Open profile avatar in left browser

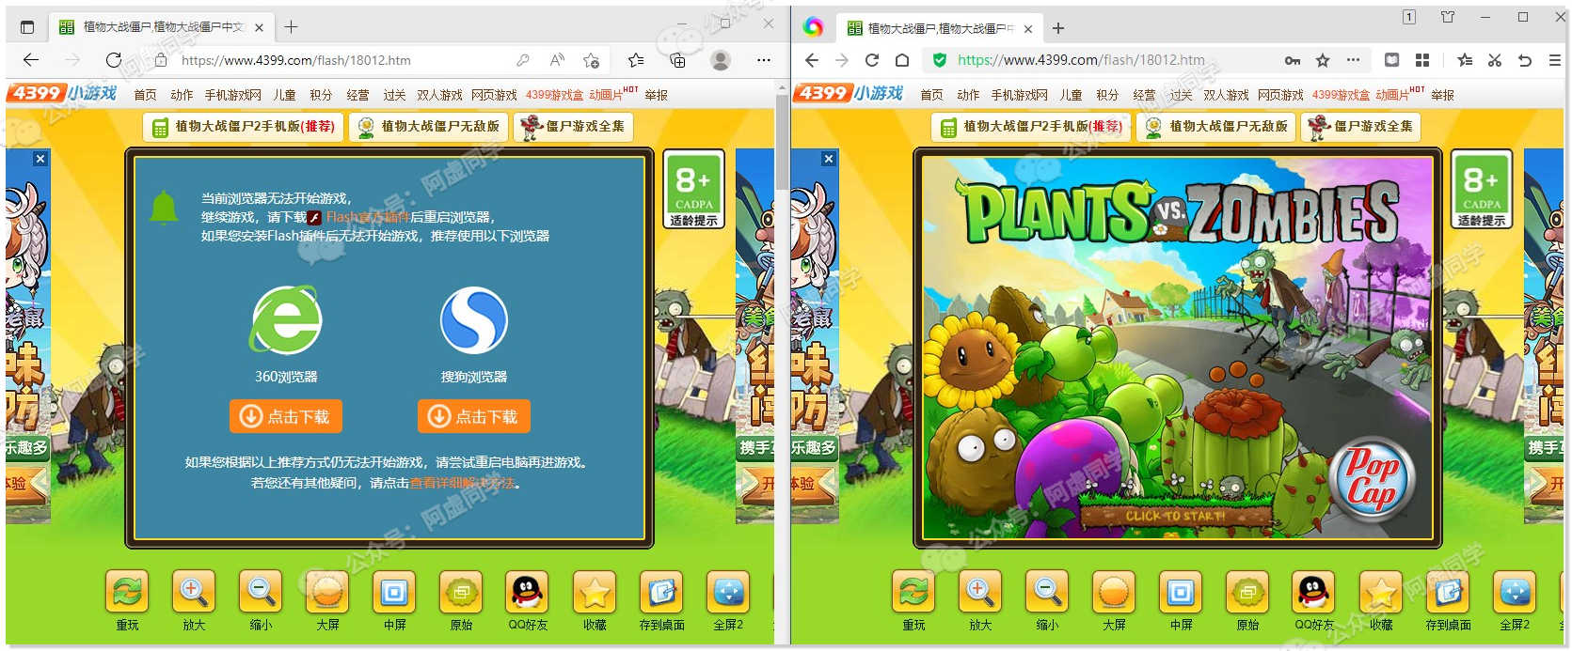coord(721,60)
